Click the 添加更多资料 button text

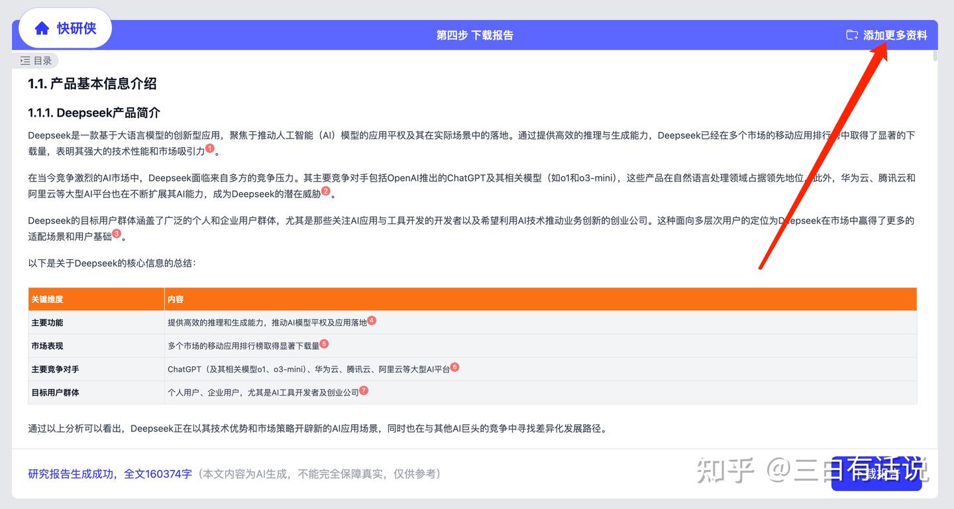click(895, 35)
